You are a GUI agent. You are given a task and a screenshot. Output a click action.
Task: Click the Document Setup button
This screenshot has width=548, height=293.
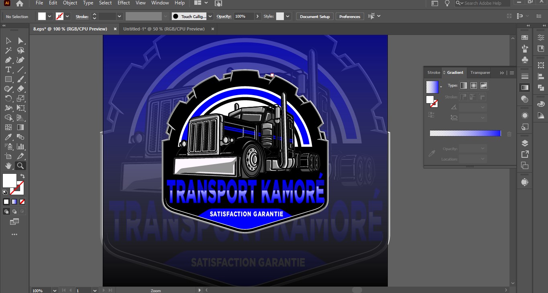coord(315,16)
